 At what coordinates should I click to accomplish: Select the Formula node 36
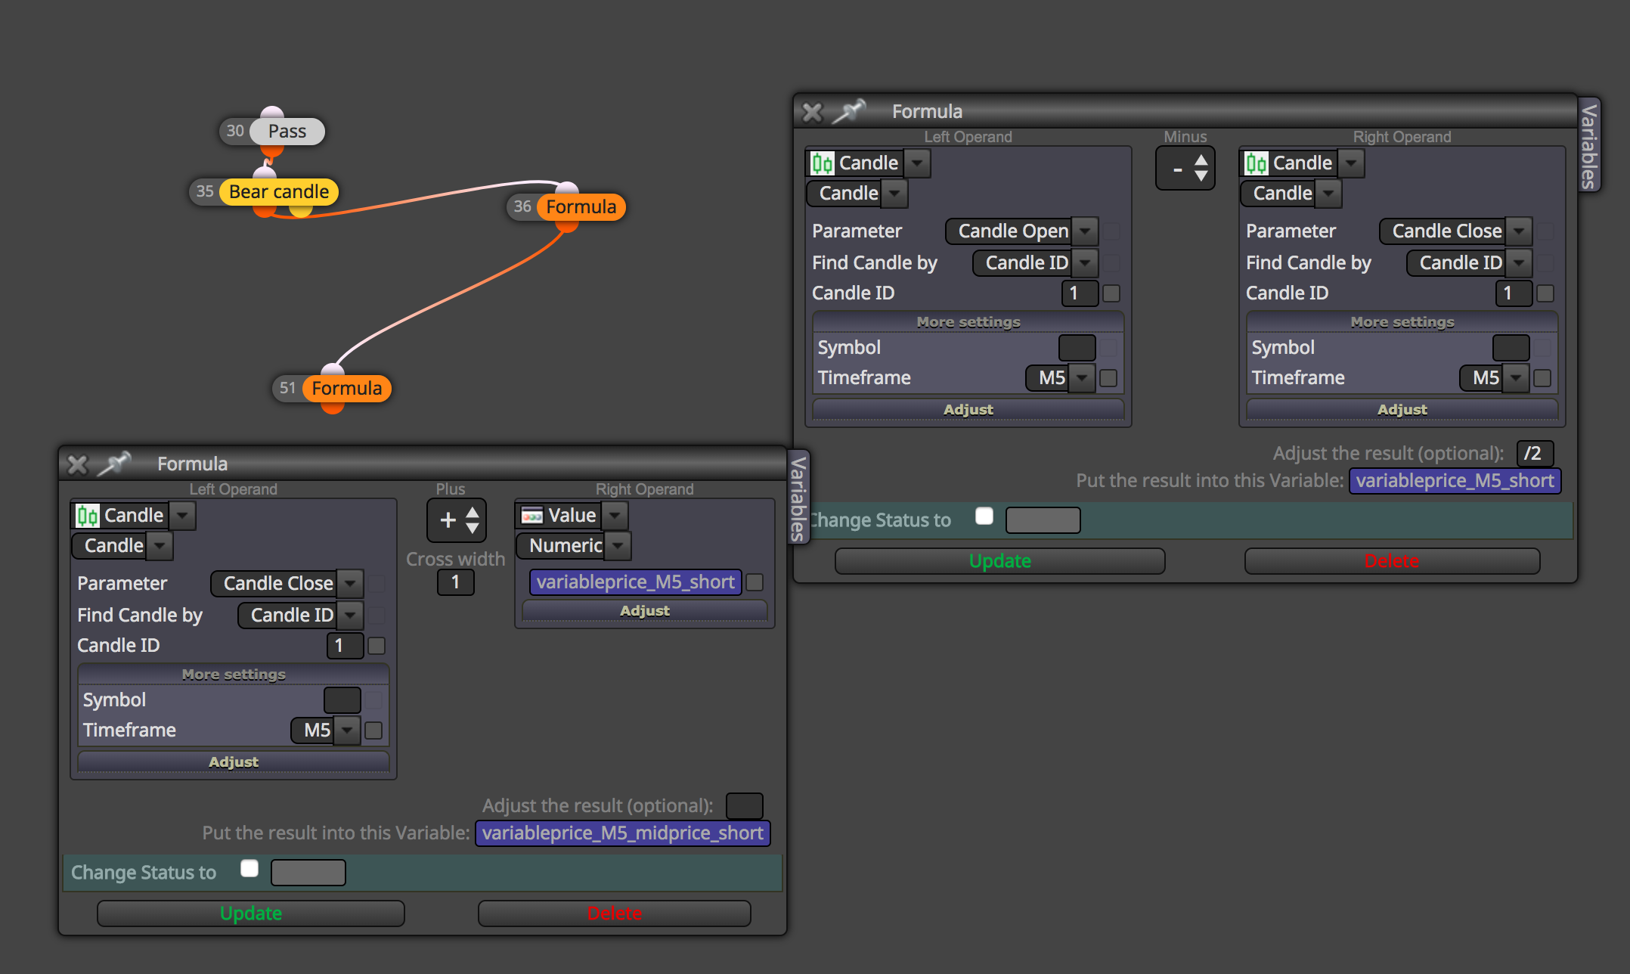pyautogui.click(x=581, y=207)
